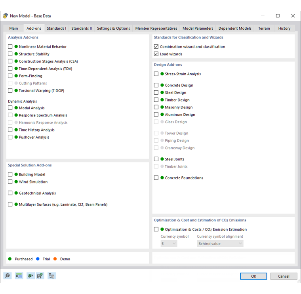Confirm with the OK button
This screenshot has height=294, width=301.
tap(253, 276)
